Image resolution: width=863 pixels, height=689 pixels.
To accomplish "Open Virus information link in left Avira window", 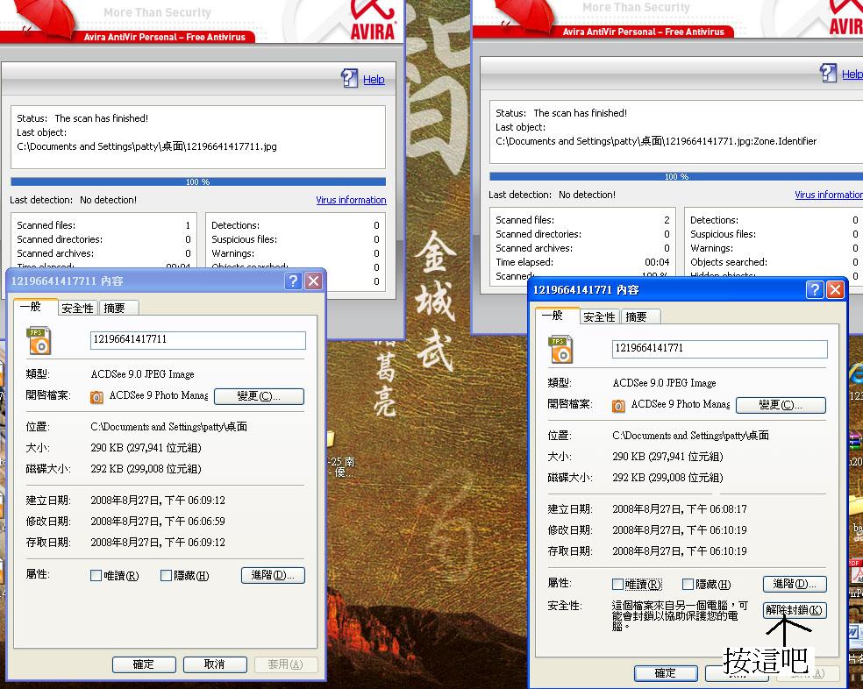I will coord(351,200).
